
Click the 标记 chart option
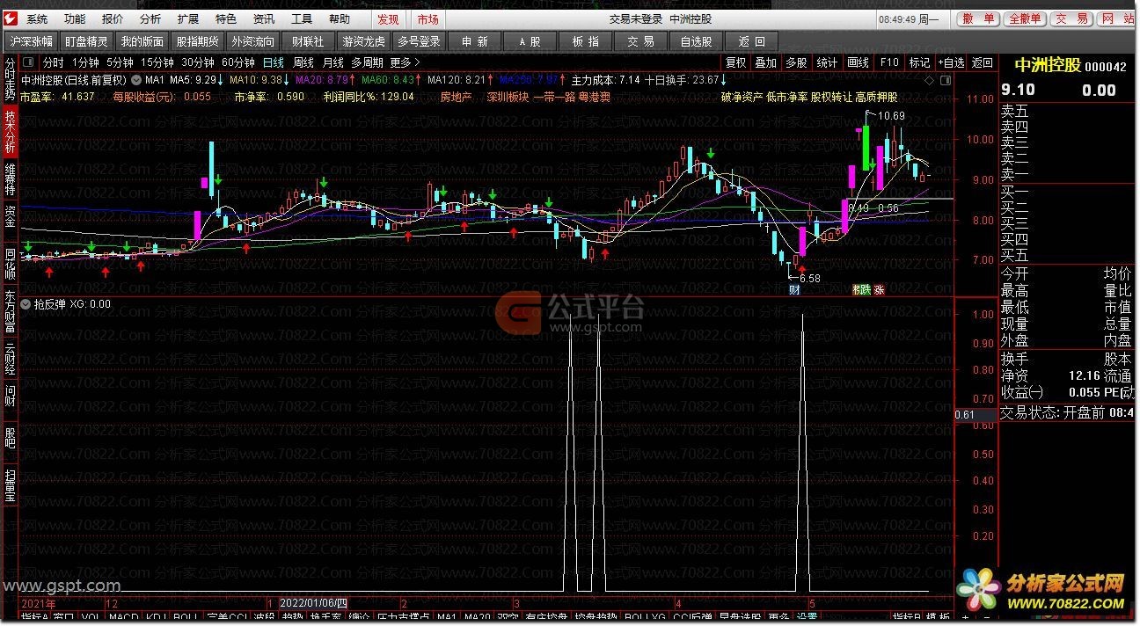[x=919, y=62]
